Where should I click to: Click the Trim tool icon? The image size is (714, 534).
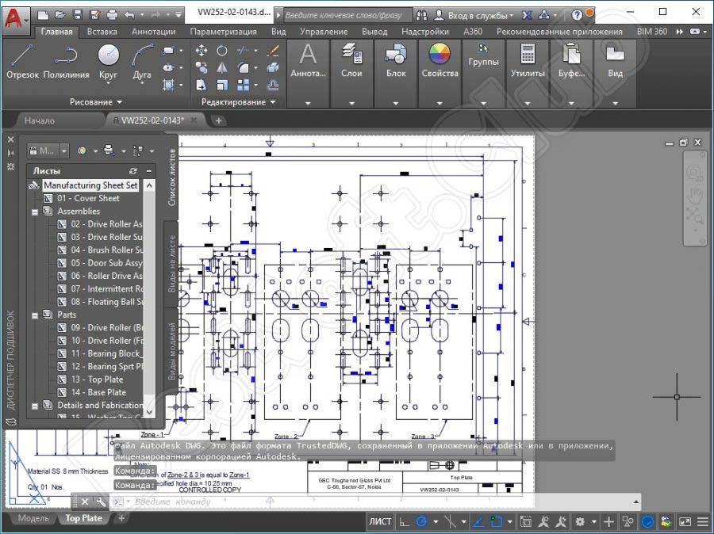pyautogui.click(x=243, y=50)
